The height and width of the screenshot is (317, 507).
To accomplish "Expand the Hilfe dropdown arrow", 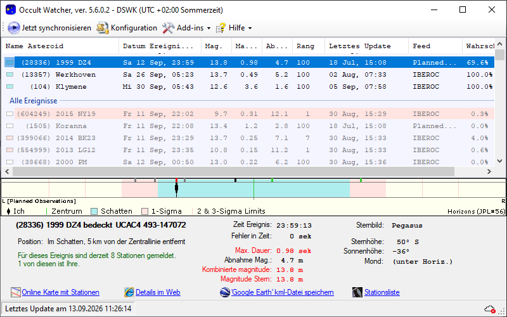I will point(250,28).
